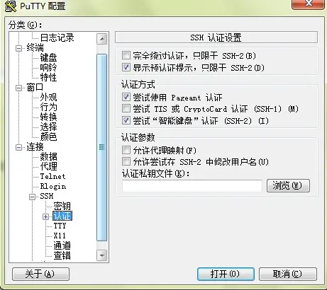327x290 pixels.
Task: Select 外观 under 窗口
Action: click(48, 98)
